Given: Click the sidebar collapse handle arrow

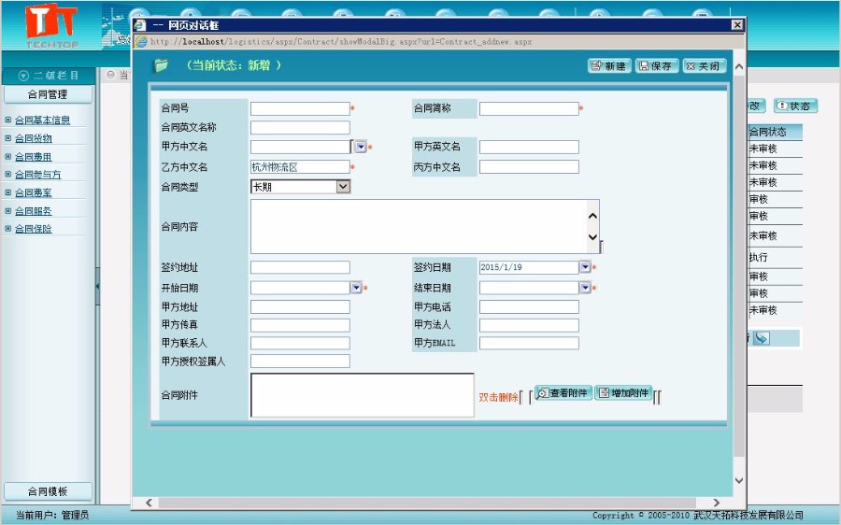Looking at the screenshot, I should coord(97,286).
